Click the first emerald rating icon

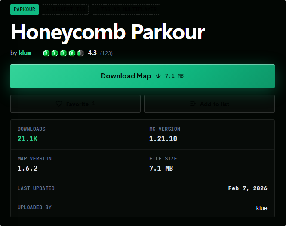(x=46, y=53)
